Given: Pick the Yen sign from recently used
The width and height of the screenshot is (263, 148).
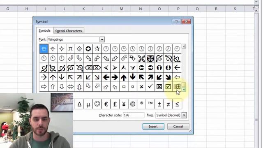Looking at the screenshot, I should 124,104.
